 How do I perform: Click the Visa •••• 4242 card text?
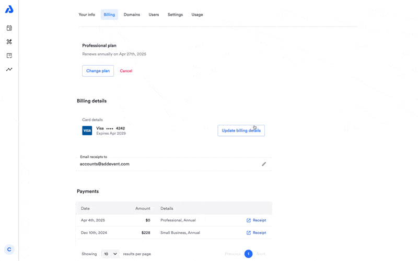pyautogui.click(x=111, y=128)
